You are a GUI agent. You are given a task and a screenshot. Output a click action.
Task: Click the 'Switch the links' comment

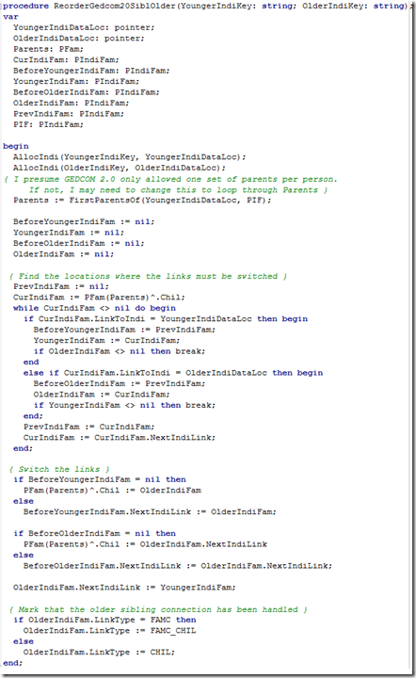59,469
